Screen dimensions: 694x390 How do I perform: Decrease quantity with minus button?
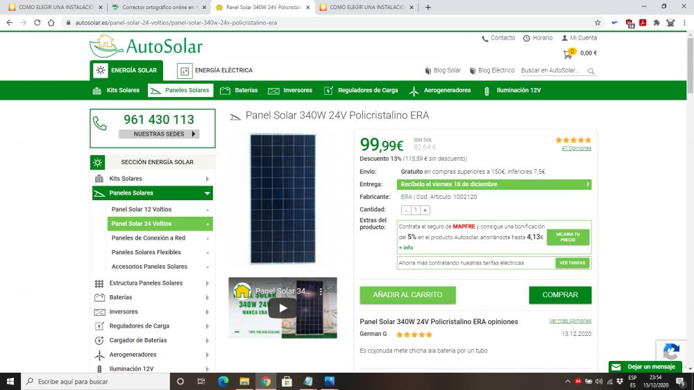(406, 210)
